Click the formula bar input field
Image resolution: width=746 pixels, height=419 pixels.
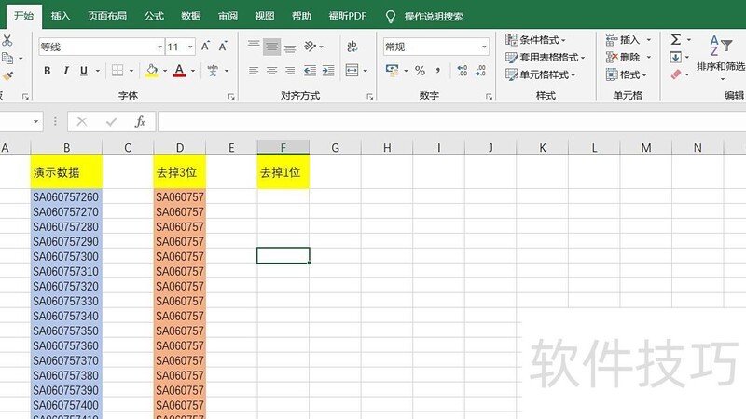[x=451, y=122]
